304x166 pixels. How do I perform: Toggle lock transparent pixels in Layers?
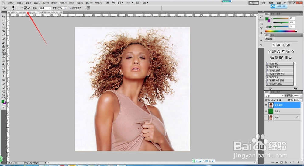[271, 100]
